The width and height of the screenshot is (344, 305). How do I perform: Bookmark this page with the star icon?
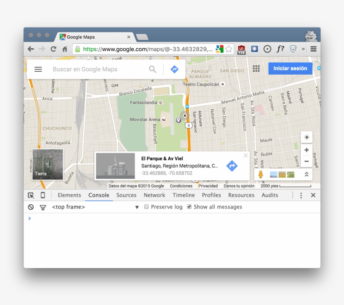[x=229, y=49]
